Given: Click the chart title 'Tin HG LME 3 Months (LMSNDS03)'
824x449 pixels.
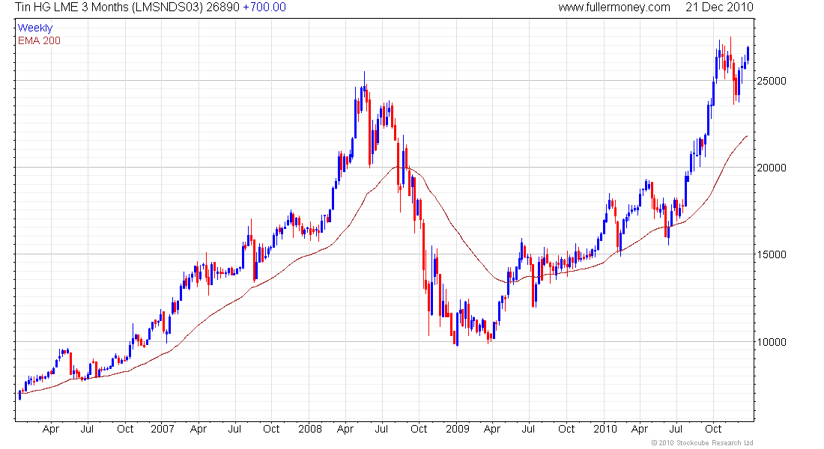Looking at the screenshot, I should [109, 7].
